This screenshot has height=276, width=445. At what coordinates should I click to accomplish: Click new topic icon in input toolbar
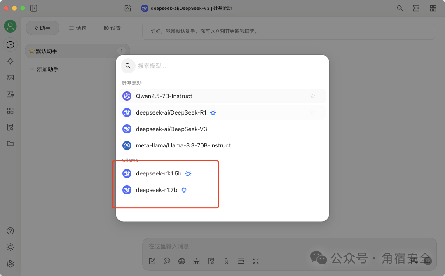coord(152,261)
